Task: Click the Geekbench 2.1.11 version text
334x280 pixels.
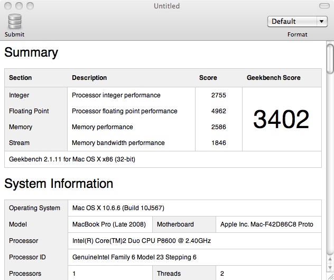Action: [72, 159]
